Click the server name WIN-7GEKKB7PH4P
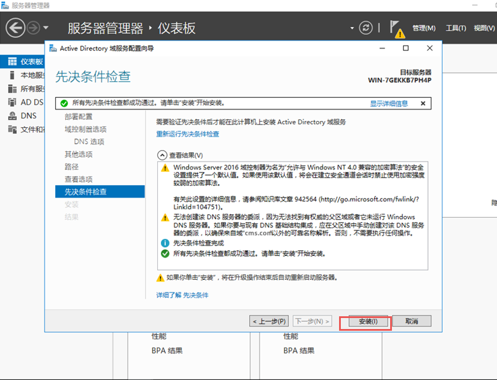 (x=399, y=81)
